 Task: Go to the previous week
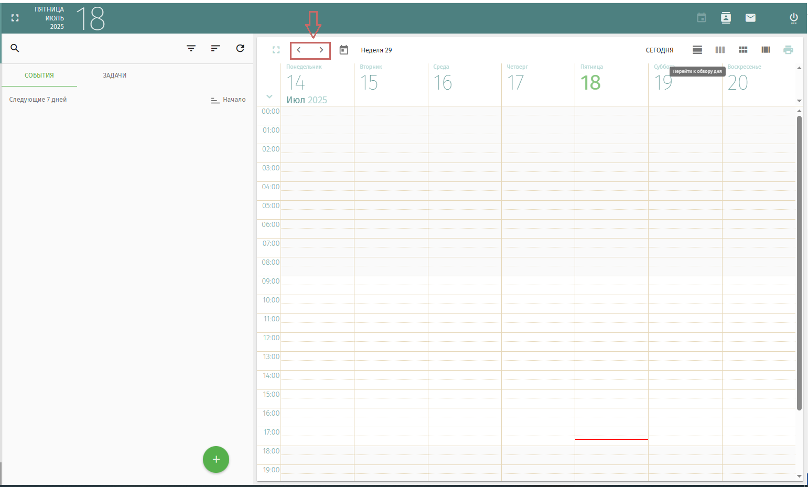tap(299, 50)
